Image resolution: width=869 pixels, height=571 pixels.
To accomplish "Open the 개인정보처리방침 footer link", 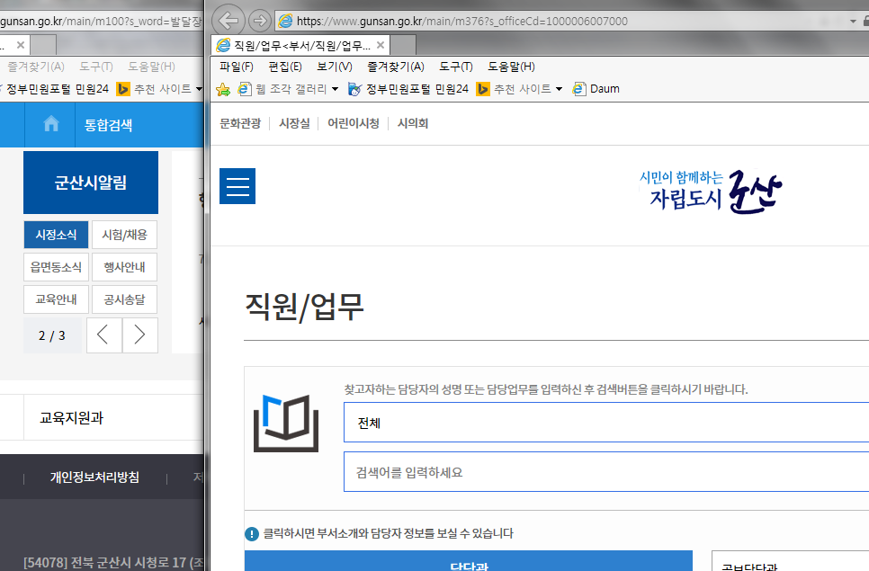I will [x=94, y=477].
